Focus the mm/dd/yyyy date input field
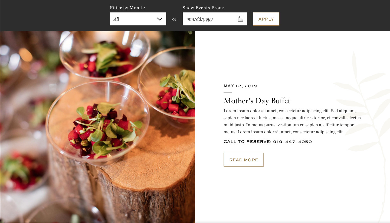Image resolution: width=390 pixels, height=223 pixels. coord(208,19)
